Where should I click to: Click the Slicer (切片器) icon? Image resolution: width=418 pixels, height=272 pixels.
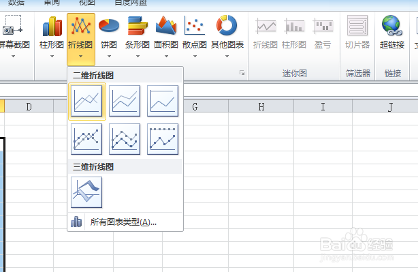(x=357, y=25)
